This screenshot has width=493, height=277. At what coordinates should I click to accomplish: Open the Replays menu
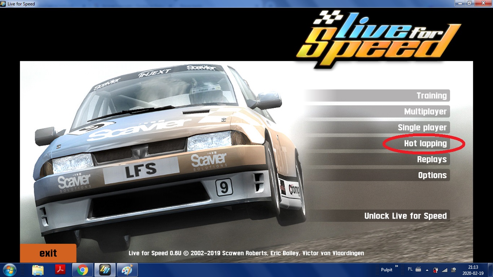[377, 159]
